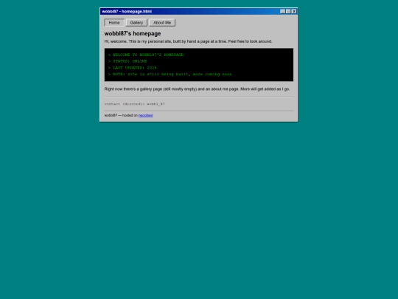Close the wobbl87 homepage window

click(x=294, y=11)
